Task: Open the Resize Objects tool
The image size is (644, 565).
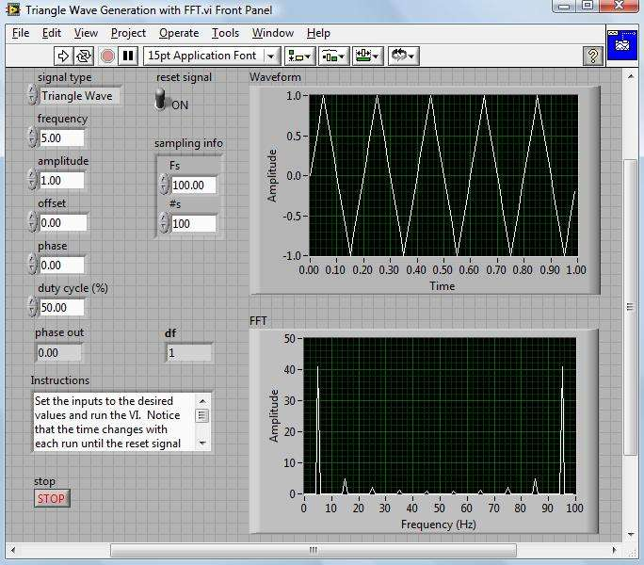Action: click(x=368, y=56)
